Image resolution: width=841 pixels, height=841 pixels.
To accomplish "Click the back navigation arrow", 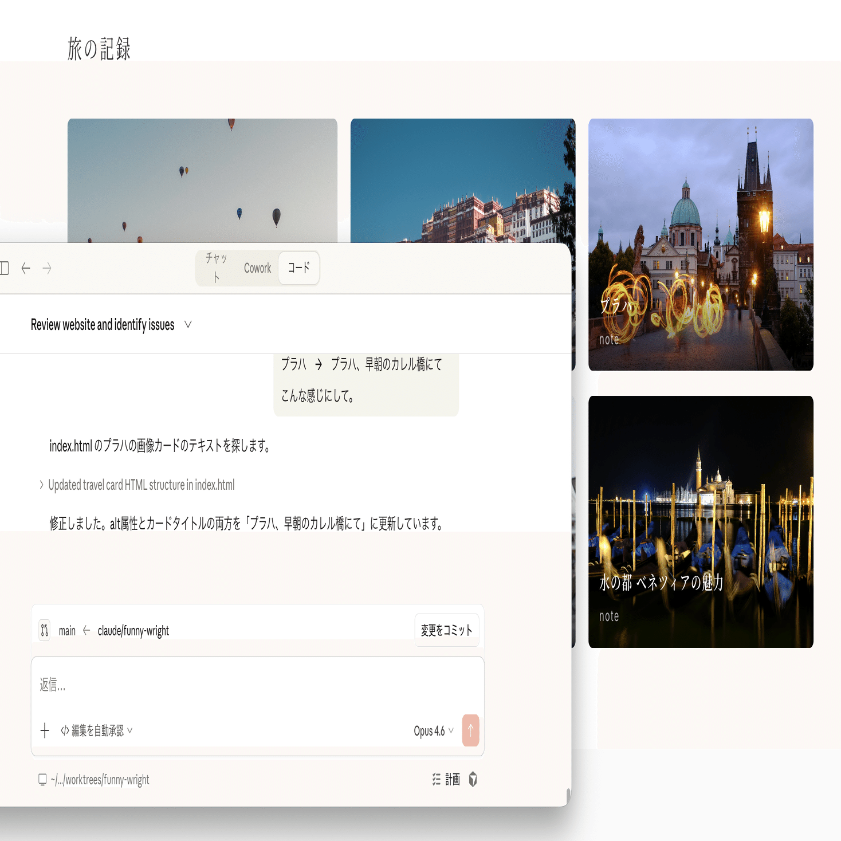I will [26, 268].
